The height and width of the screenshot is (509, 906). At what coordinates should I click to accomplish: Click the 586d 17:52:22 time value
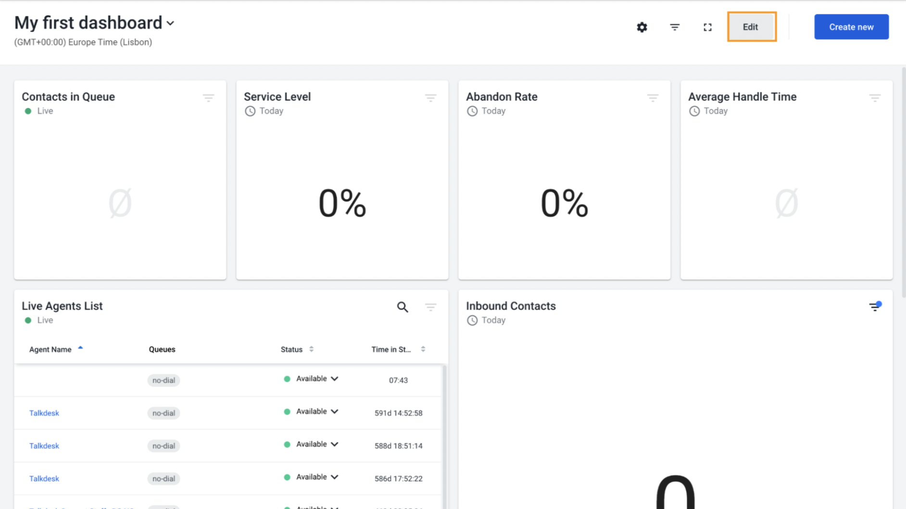[x=398, y=478]
